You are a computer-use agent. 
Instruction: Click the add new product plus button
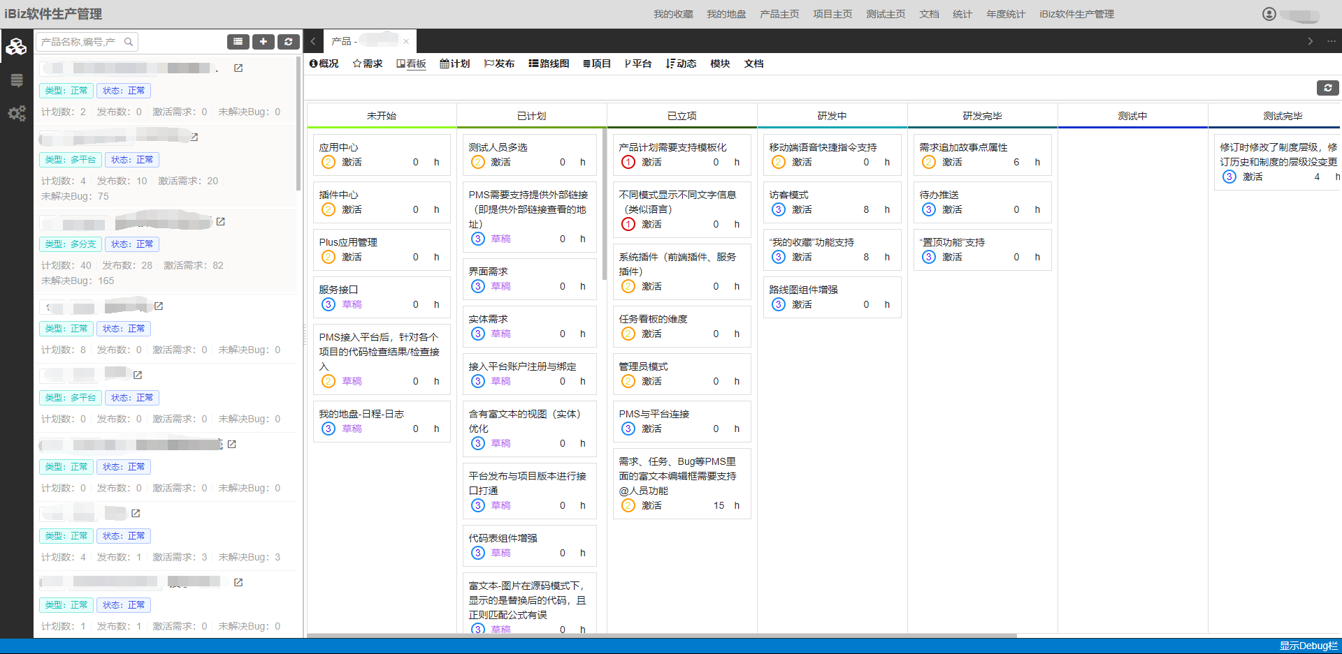click(x=264, y=42)
